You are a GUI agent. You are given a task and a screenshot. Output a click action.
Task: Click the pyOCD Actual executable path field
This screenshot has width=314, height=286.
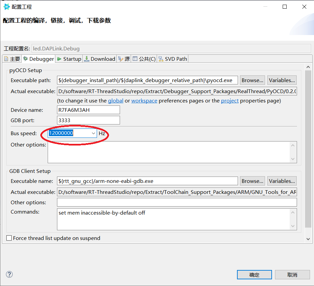click(x=177, y=91)
